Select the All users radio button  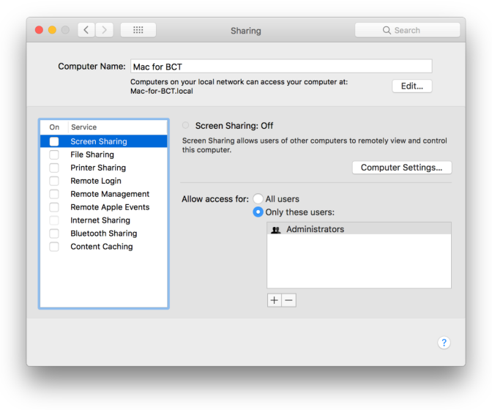point(258,198)
